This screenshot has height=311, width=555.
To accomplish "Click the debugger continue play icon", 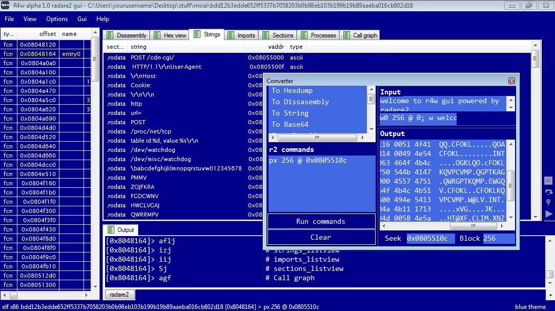I will coord(548,214).
